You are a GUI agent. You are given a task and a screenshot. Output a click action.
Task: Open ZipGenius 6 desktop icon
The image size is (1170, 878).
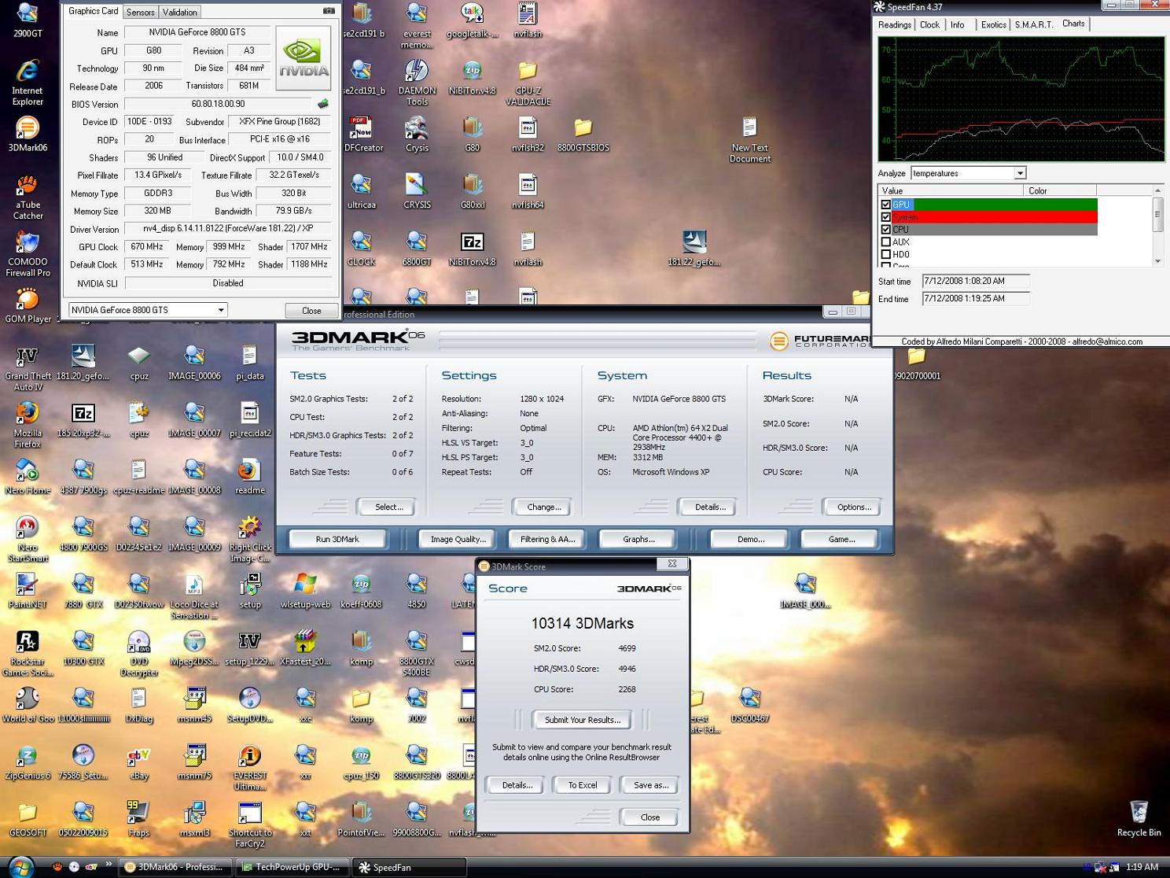click(x=28, y=762)
